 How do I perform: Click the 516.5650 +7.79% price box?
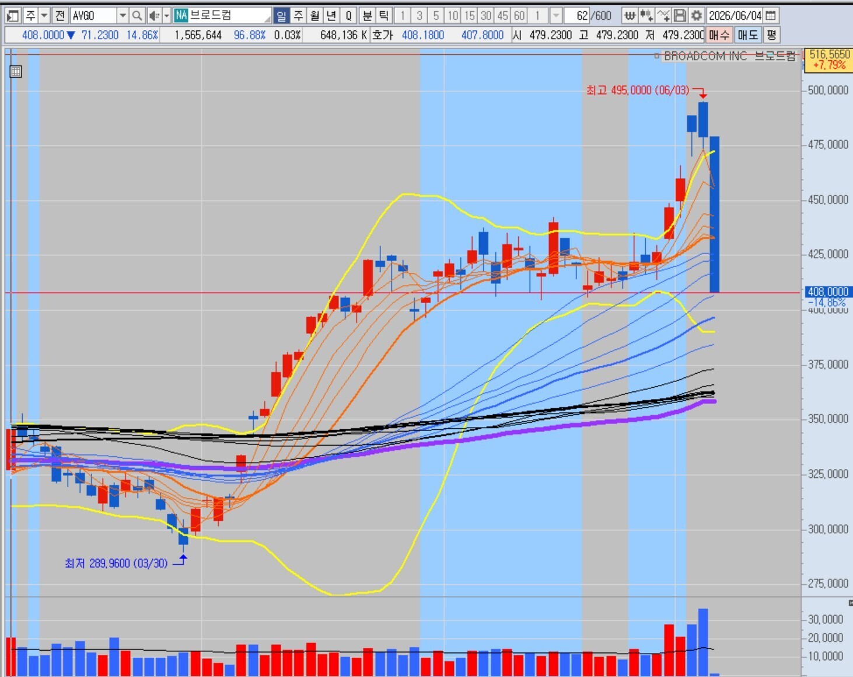tap(829, 60)
